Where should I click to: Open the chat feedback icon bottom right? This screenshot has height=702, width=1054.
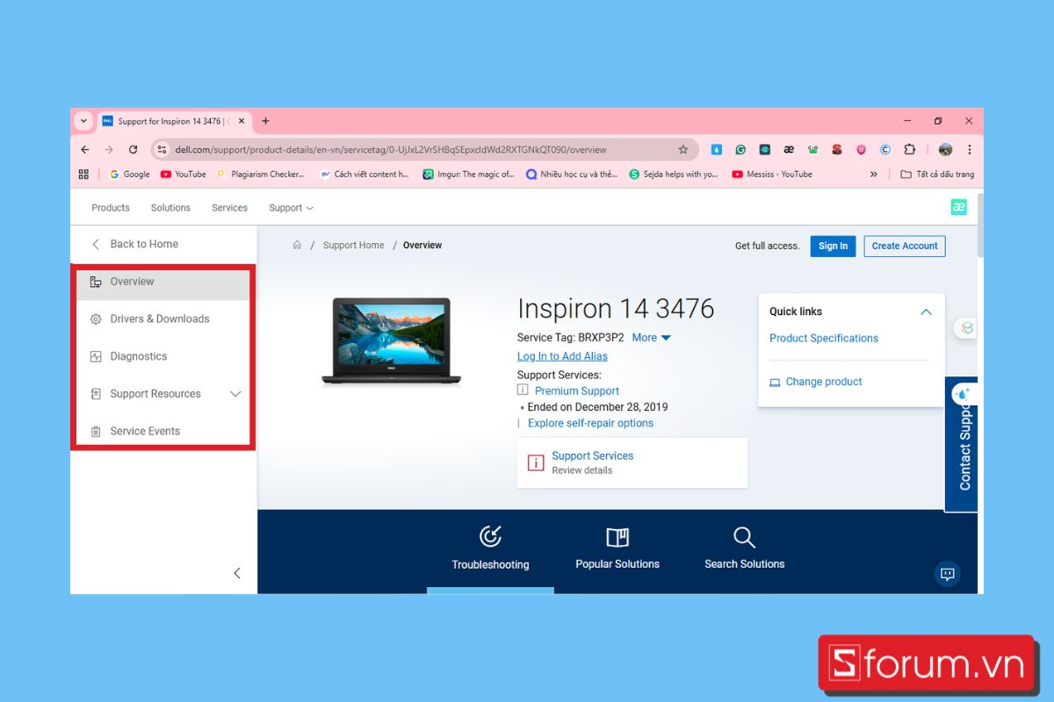947,574
